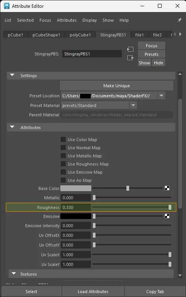Switch to the pCubeShape1 tab
The width and height of the screenshot is (186, 297).
[x=46, y=35]
